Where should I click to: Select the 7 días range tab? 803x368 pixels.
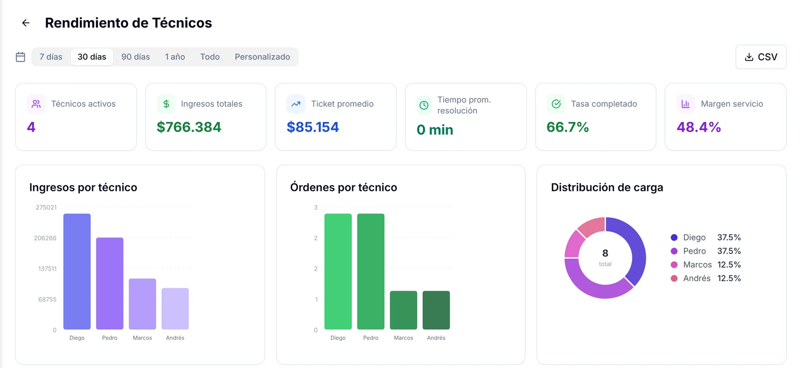click(x=51, y=57)
